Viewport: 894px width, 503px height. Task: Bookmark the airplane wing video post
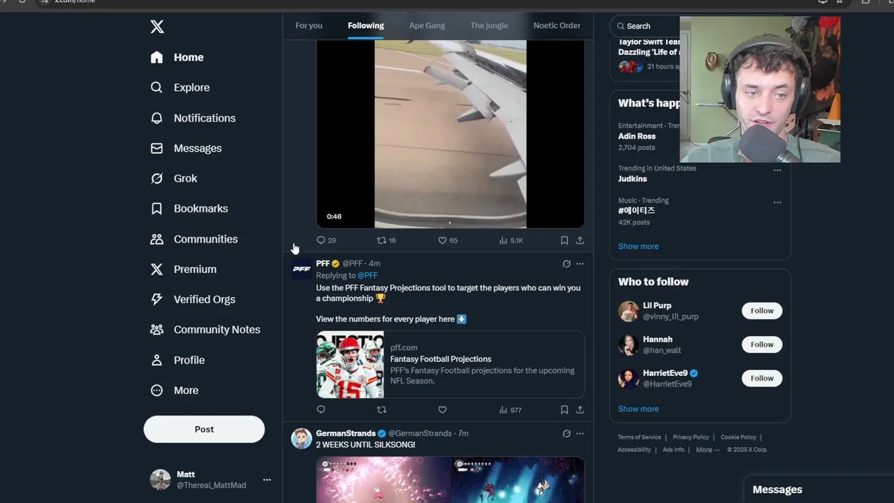point(564,240)
